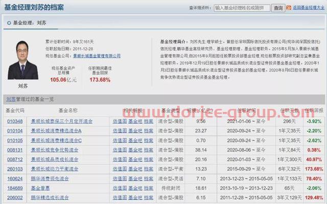
Task: Open the 基金普惠 fund name link
Action: point(40,188)
